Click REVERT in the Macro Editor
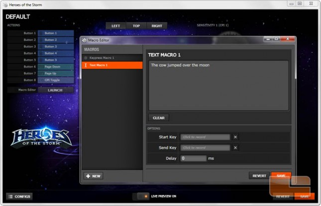 (259, 176)
